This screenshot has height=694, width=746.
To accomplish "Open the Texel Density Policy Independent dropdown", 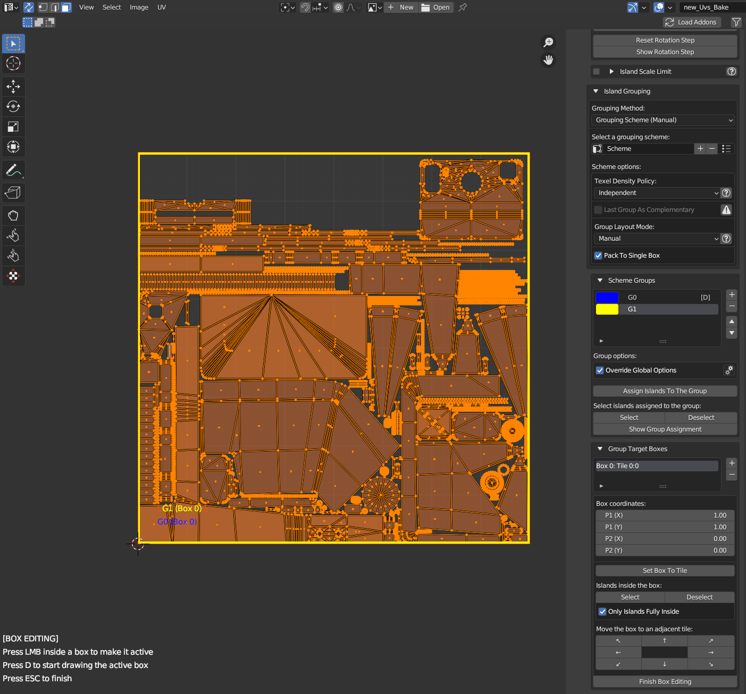I will (x=657, y=193).
